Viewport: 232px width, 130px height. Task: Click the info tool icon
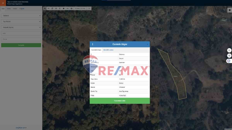[x=60, y=8]
